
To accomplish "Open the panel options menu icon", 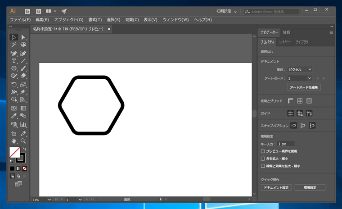I will pos(331,32).
